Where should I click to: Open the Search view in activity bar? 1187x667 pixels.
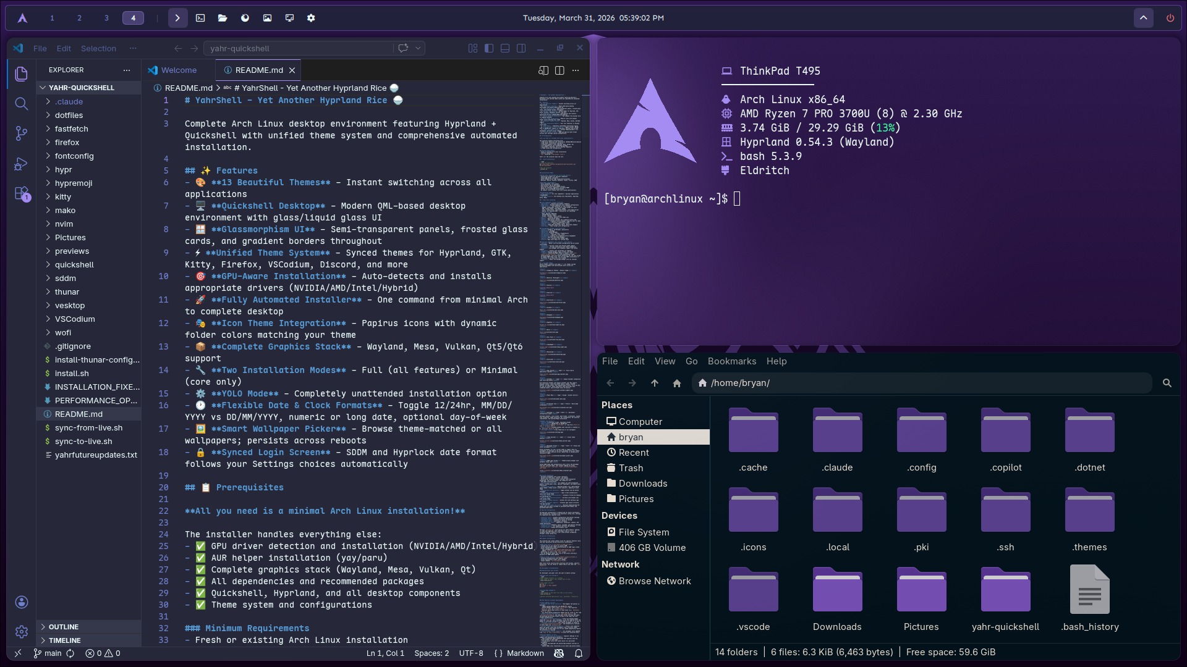(x=21, y=104)
